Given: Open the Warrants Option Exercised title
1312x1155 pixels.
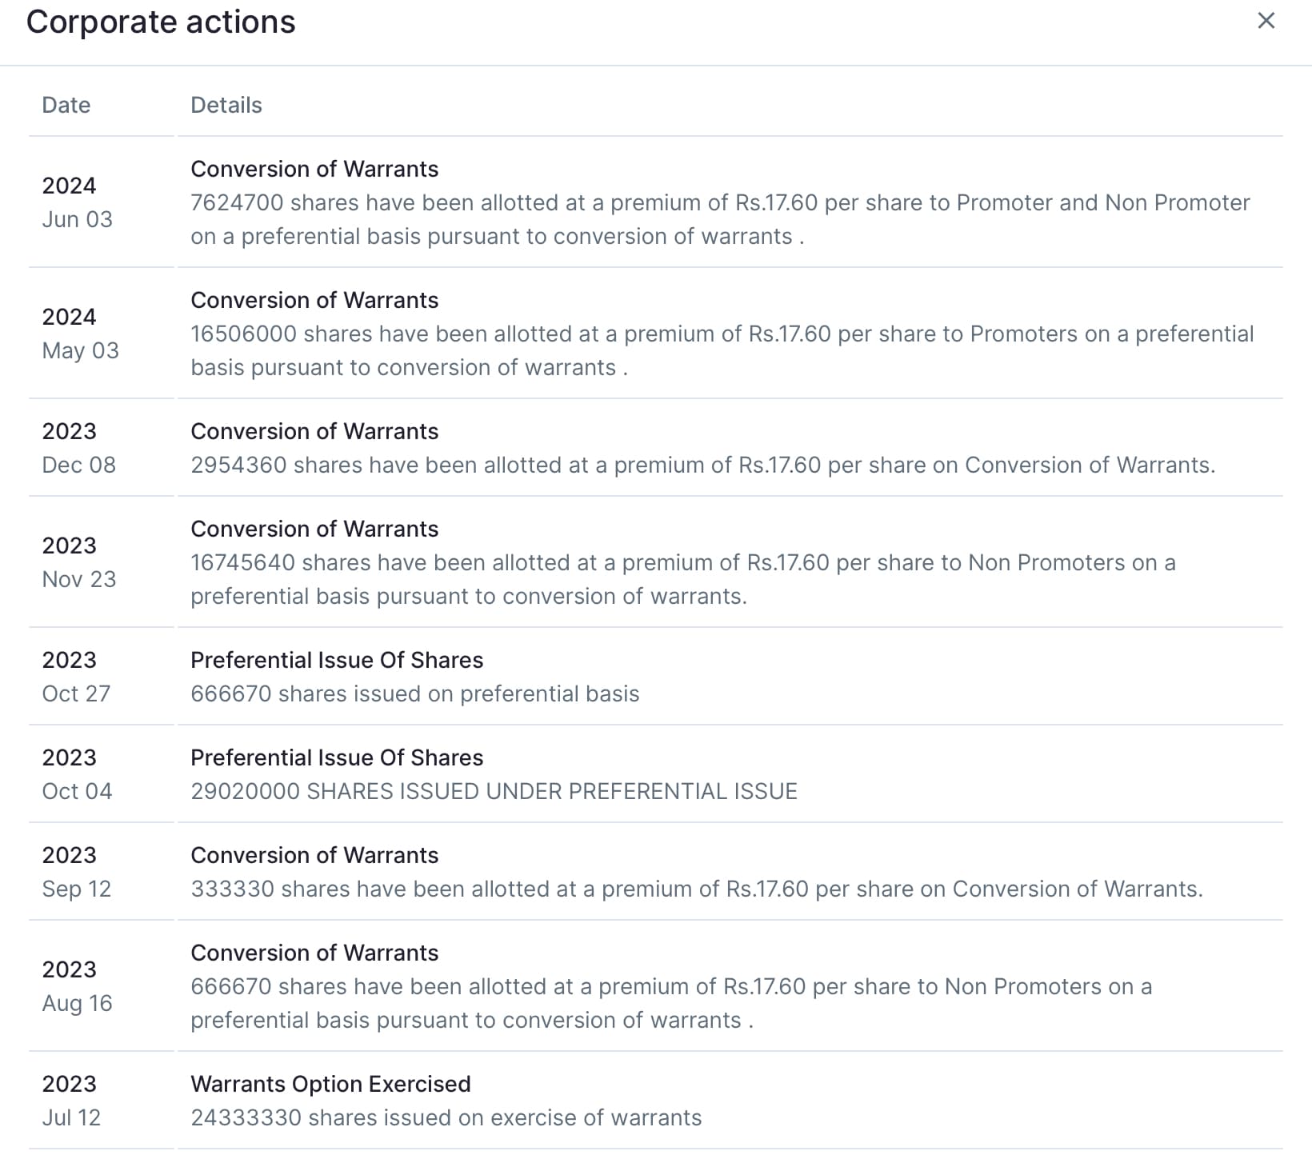Looking at the screenshot, I should coord(330,1084).
